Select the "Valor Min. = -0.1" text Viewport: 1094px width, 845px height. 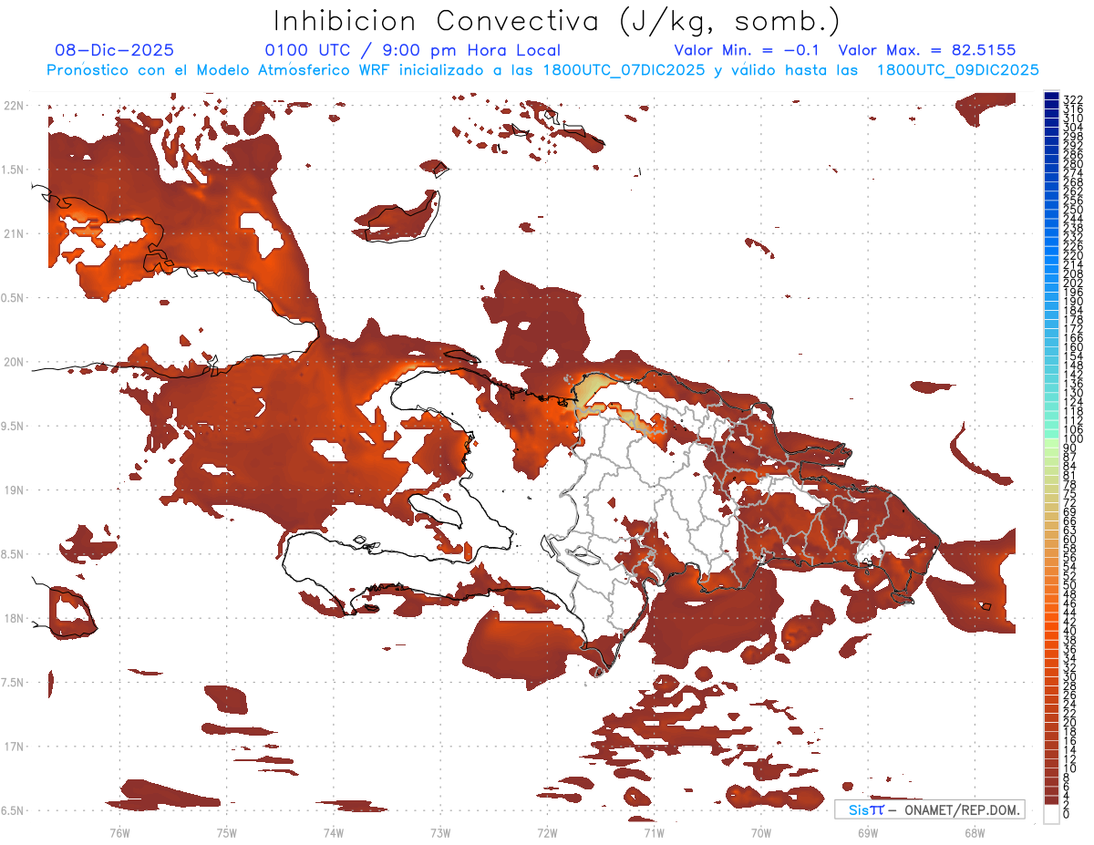point(748,50)
